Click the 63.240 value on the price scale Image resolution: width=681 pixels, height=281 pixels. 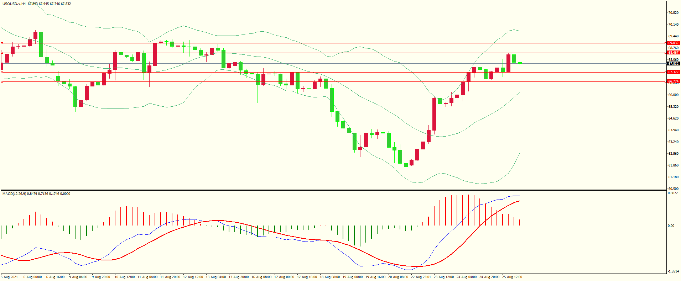673,142
